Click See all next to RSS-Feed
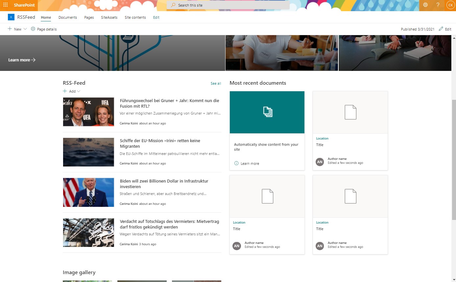Image resolution: width=456 pixels, height=282 pixels. tap(216, 83)
